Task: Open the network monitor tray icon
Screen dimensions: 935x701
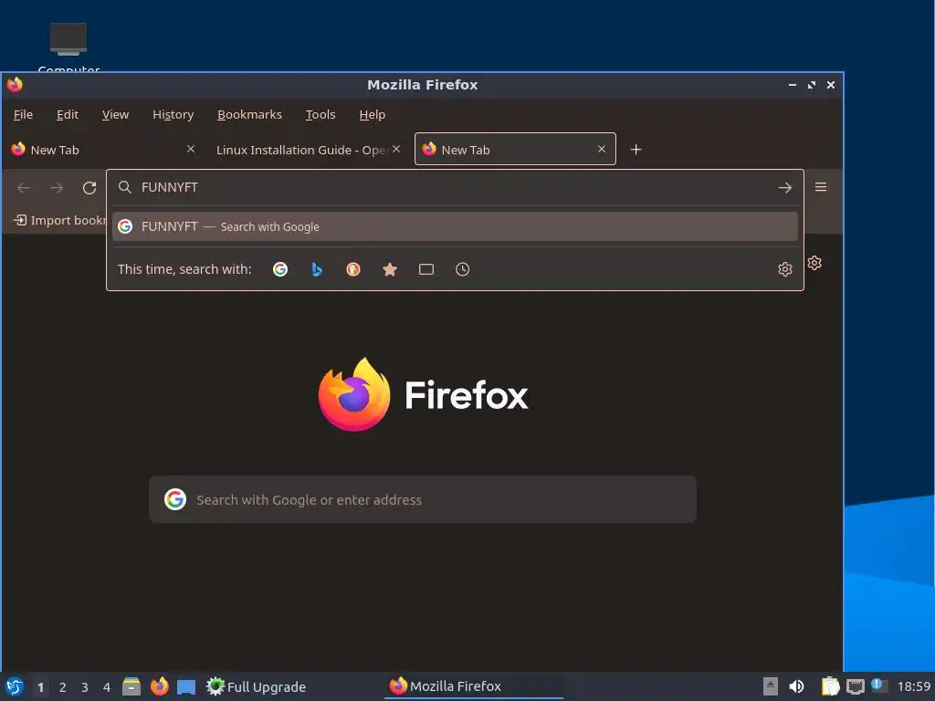Action: [x=856, y=686]
